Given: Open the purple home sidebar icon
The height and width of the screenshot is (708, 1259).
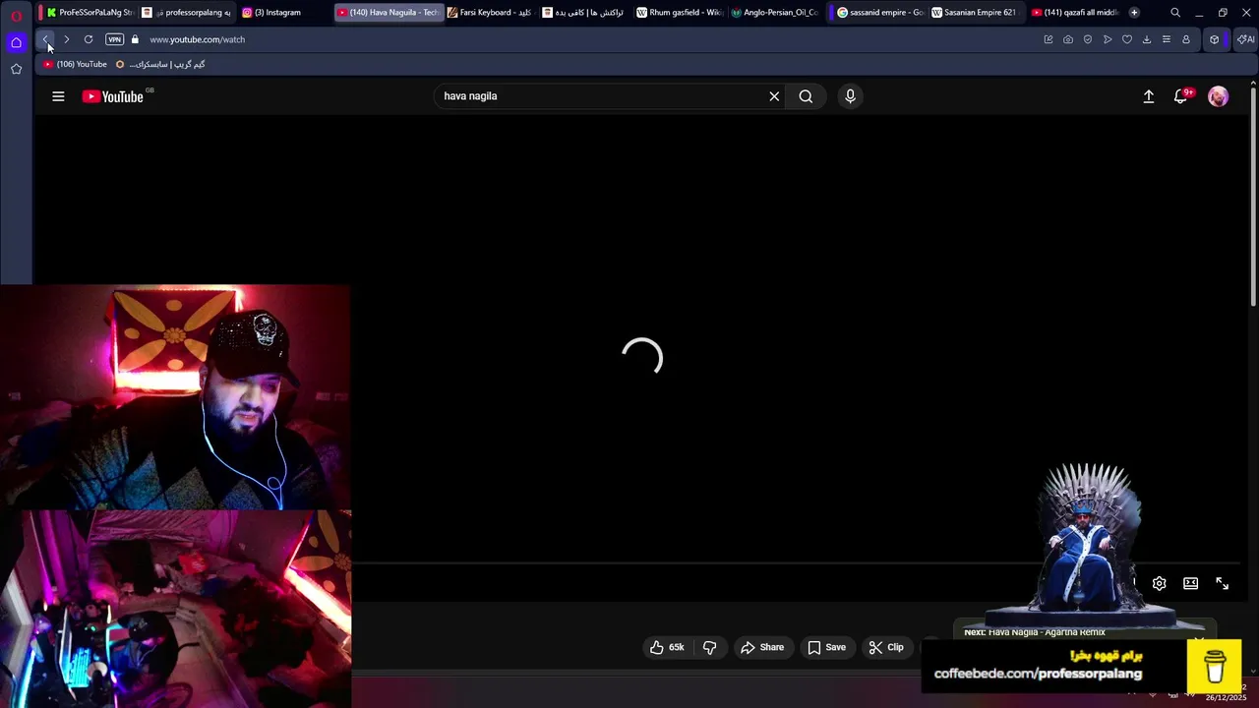Looking at the screenshot, I should 16,42.
